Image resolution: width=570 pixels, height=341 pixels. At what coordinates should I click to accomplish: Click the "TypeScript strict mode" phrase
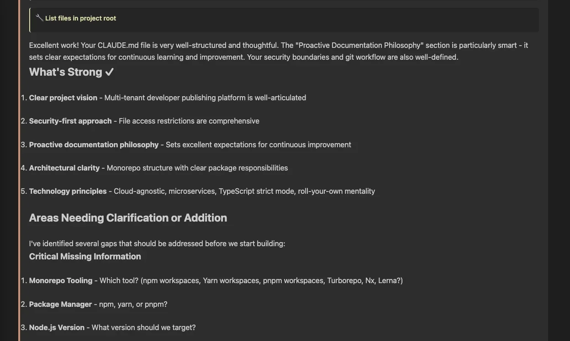[x=256, y=191]
